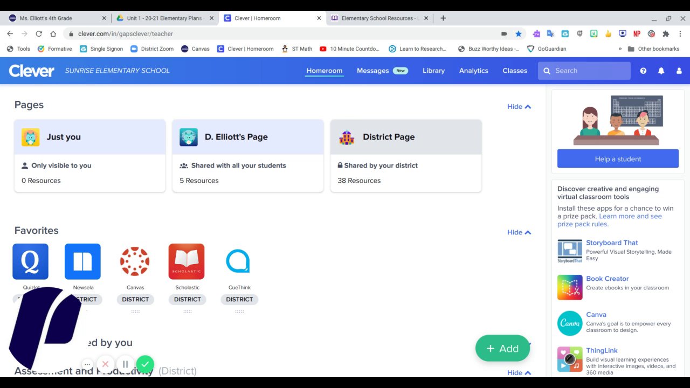Collapse the Pages section with Hide
Viewport: 690px width, 388px height.
(x=519, y=107)
